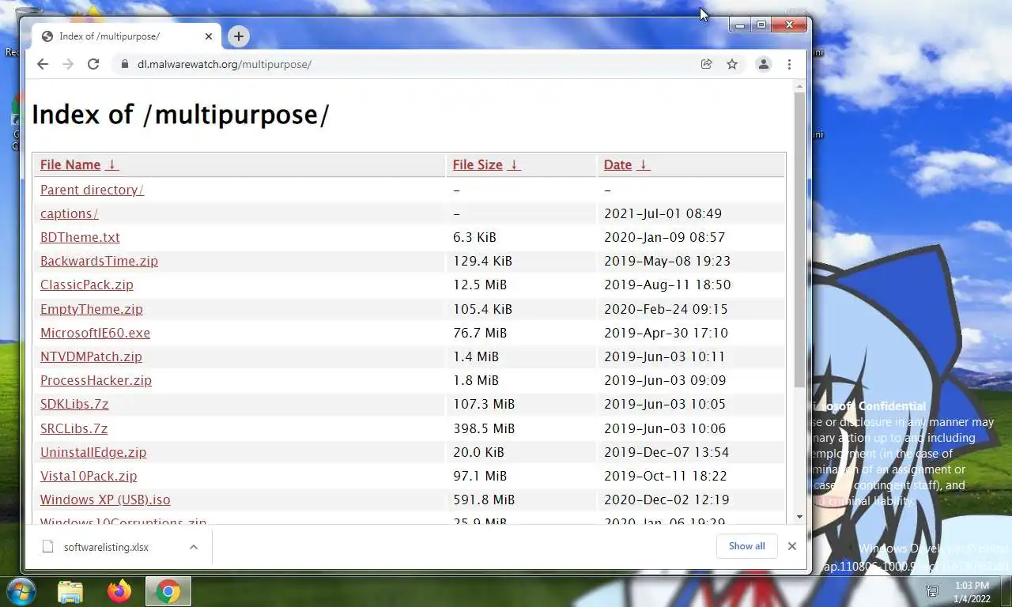Image resolution: width=1012 pixels, height=607 pixels.
Task: Open a new tab with plus button
Action: coord(239,36)
